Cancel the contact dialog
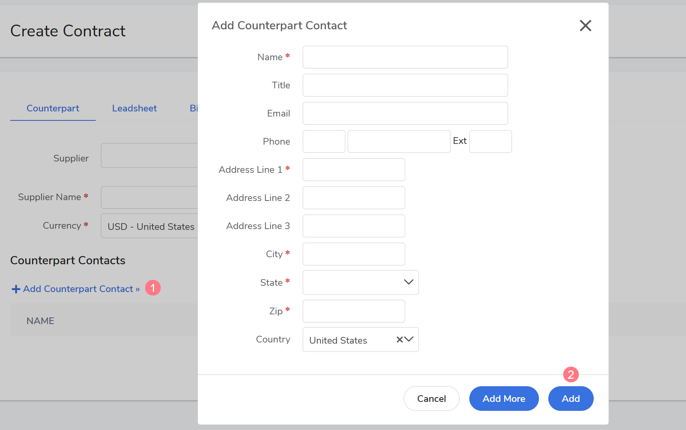 (x=431, y=398)
